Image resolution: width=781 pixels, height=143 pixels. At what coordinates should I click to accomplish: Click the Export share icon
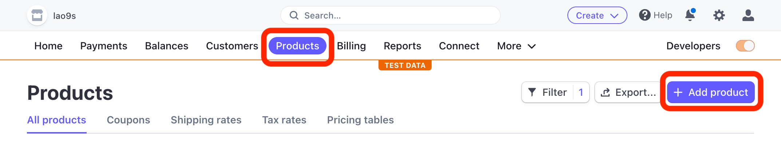click(605, 92)
